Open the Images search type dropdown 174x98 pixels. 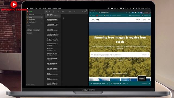[145, 55]
